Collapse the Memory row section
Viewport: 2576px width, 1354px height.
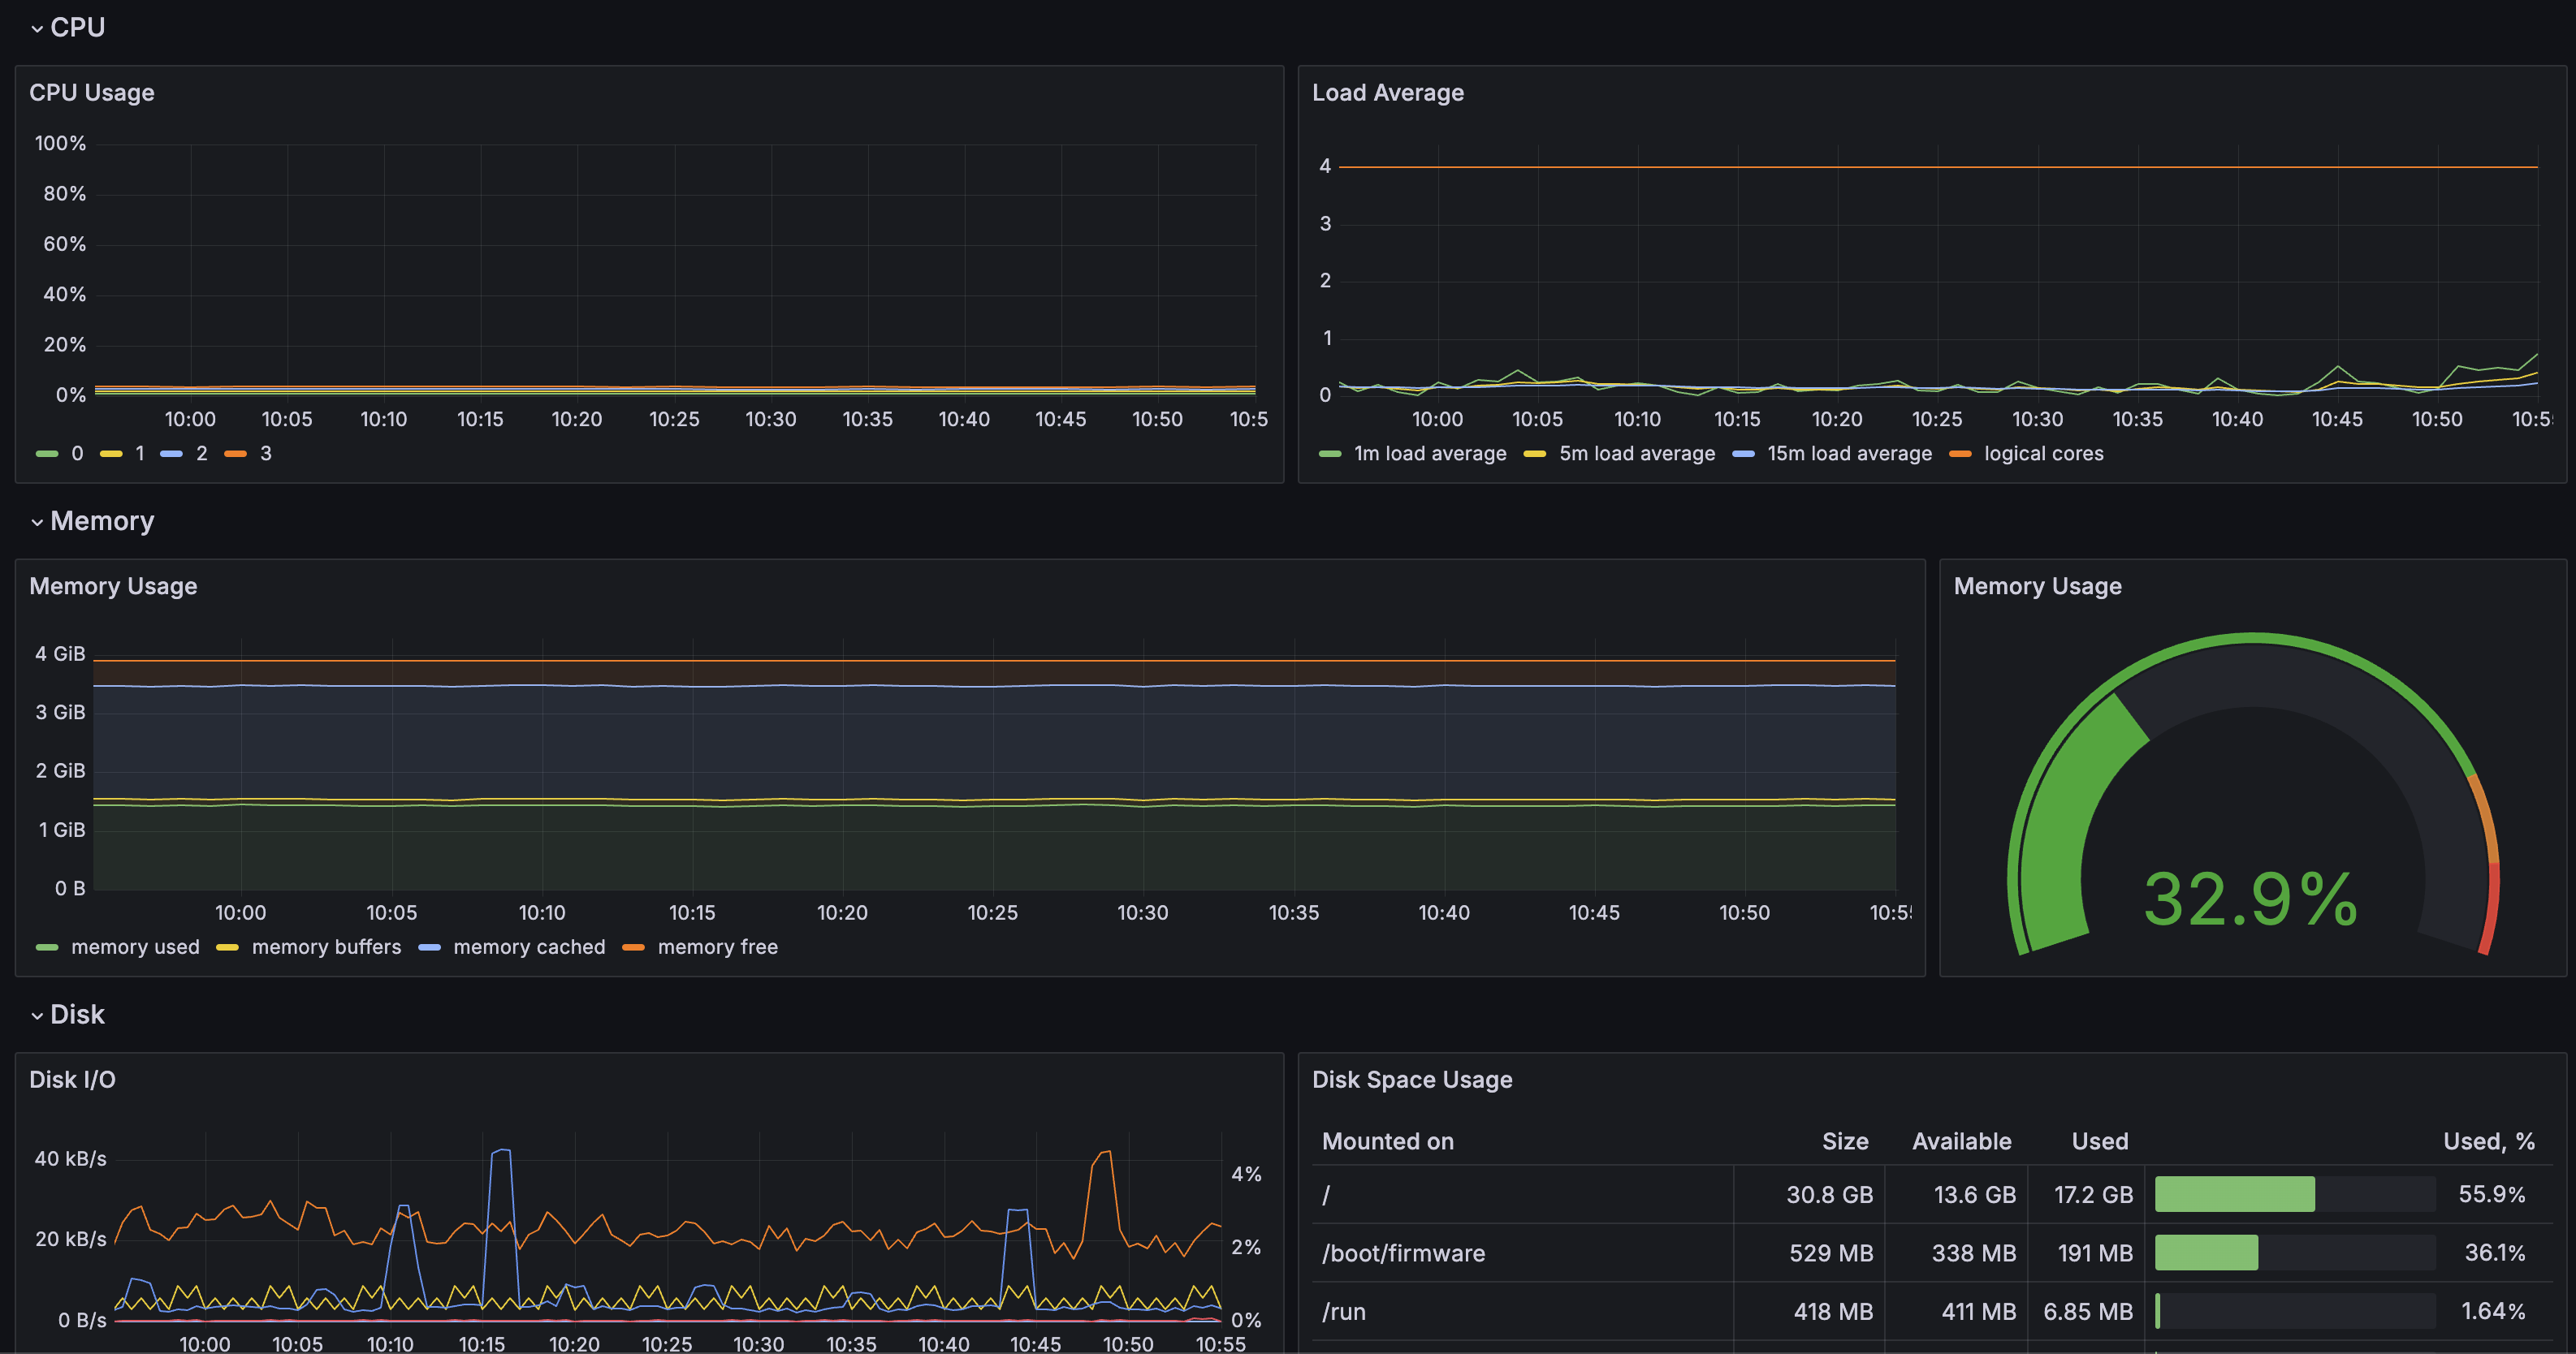coord(92,520)
